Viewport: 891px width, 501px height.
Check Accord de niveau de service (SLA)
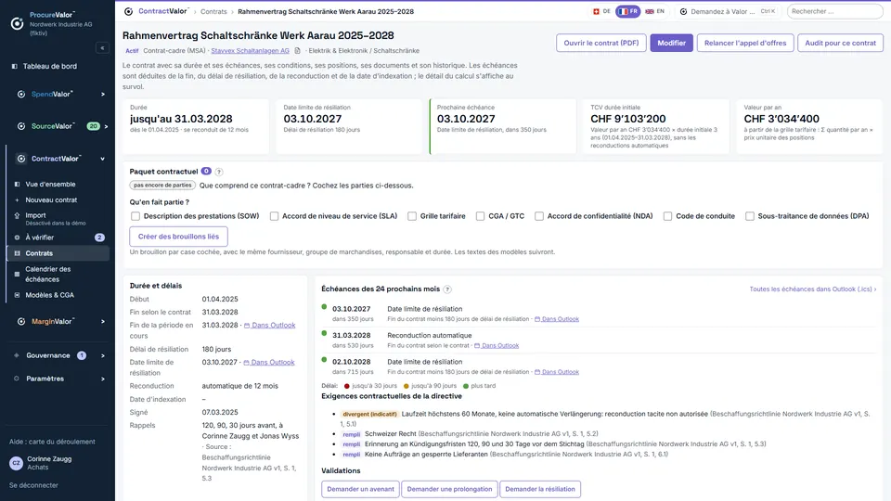point(274,216)
